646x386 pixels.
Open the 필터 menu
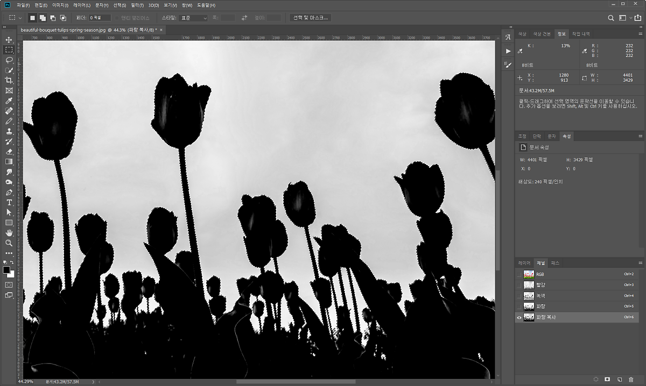137,5
